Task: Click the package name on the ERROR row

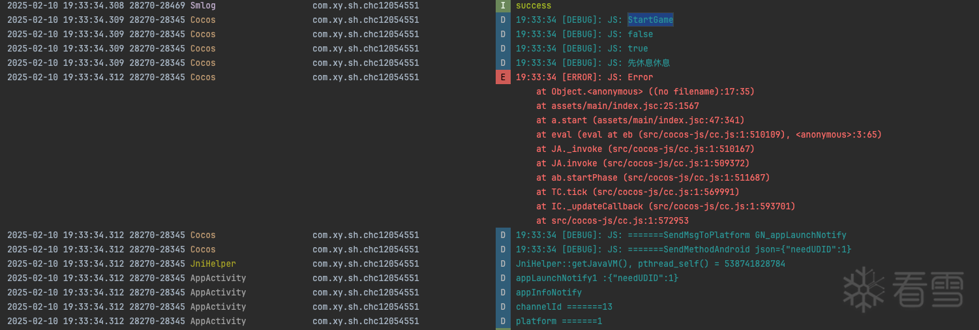Action: 366,77
